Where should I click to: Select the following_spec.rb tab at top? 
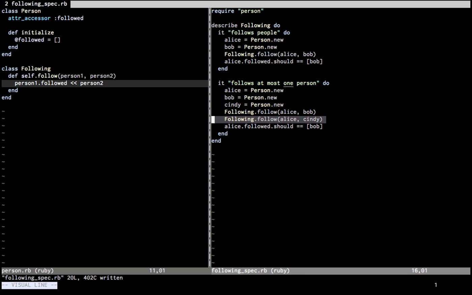tap(36, 4)
